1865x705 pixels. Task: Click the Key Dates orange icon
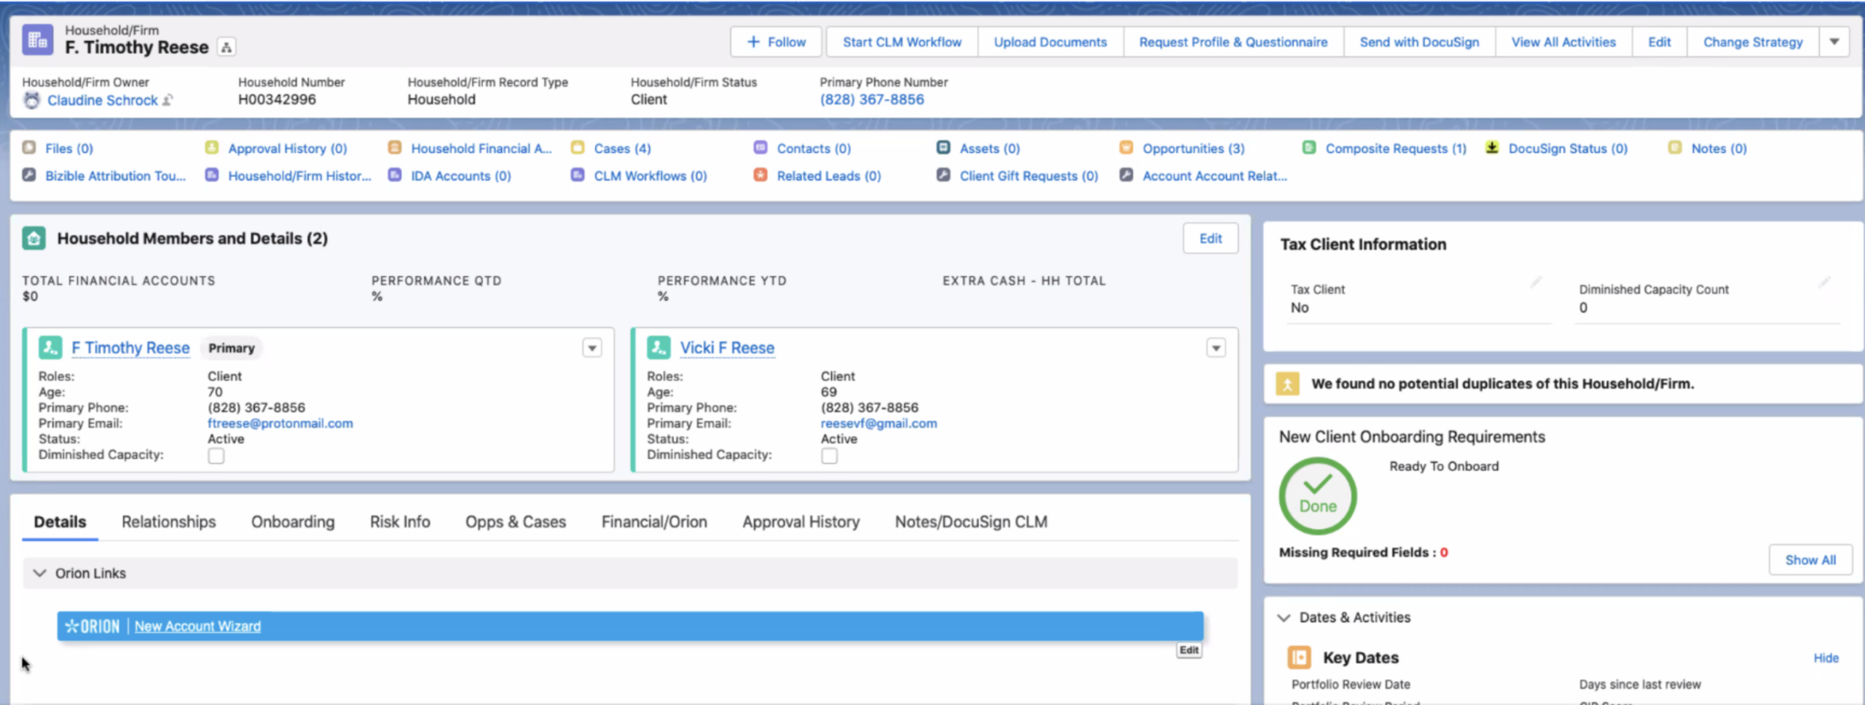(x=1298, y=657)
